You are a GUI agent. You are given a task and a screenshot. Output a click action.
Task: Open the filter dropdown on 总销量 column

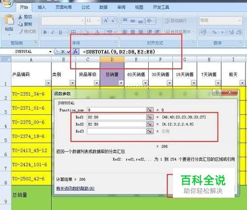121,83
